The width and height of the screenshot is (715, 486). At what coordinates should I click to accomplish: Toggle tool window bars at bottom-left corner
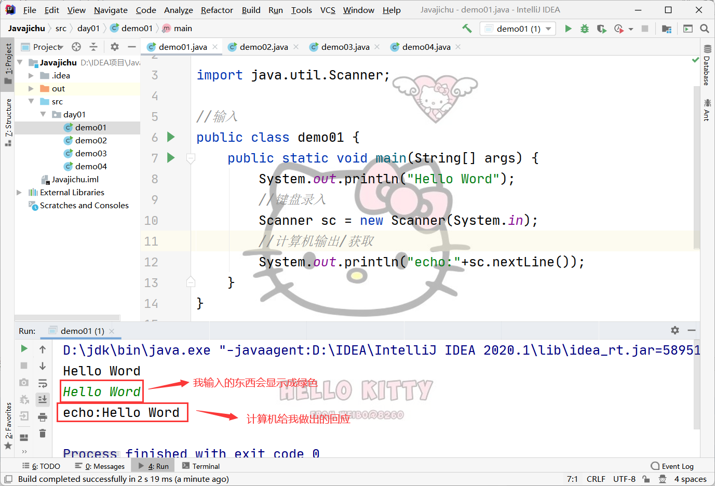point(8,479)
